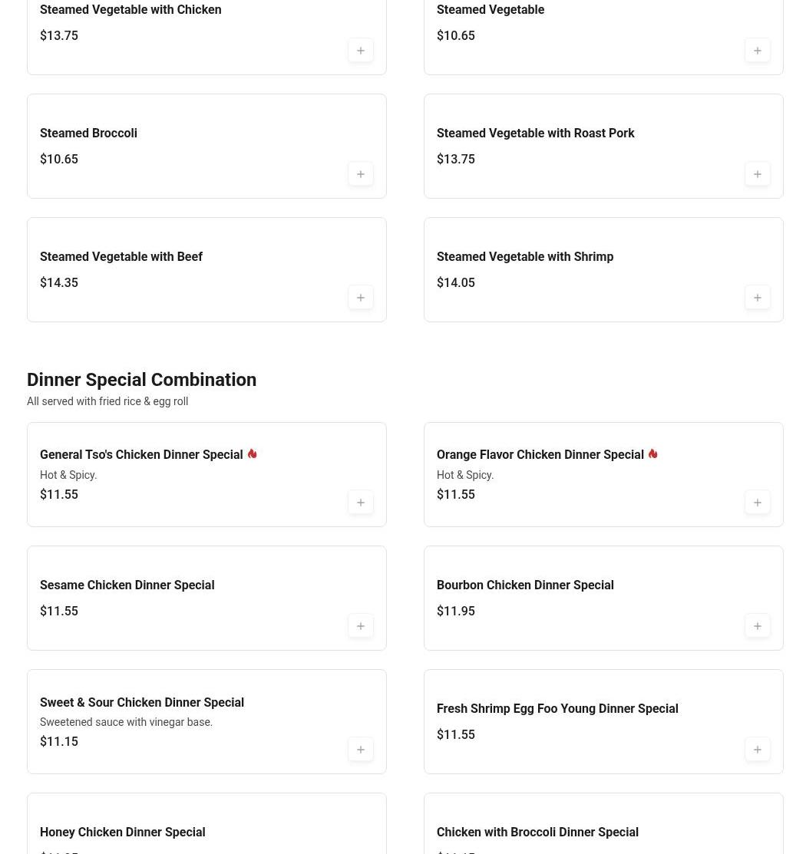806x854 pixels.
Task: Add General Tso's Chicken Dinner Special
Action: click(361, 503)
